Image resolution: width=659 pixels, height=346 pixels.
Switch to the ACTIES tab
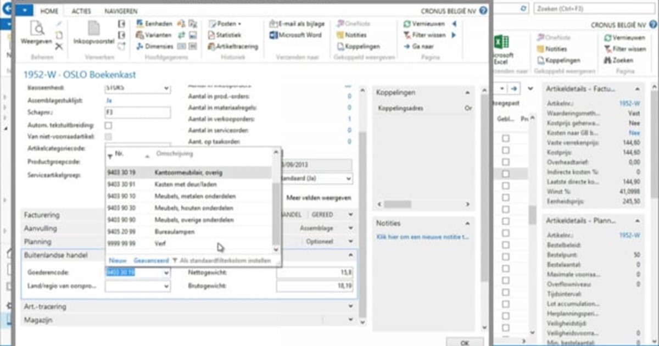[81, 11]
